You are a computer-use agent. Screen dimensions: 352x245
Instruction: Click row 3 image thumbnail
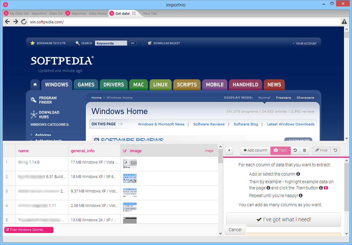pyautogui.click(x=130, y=193)
